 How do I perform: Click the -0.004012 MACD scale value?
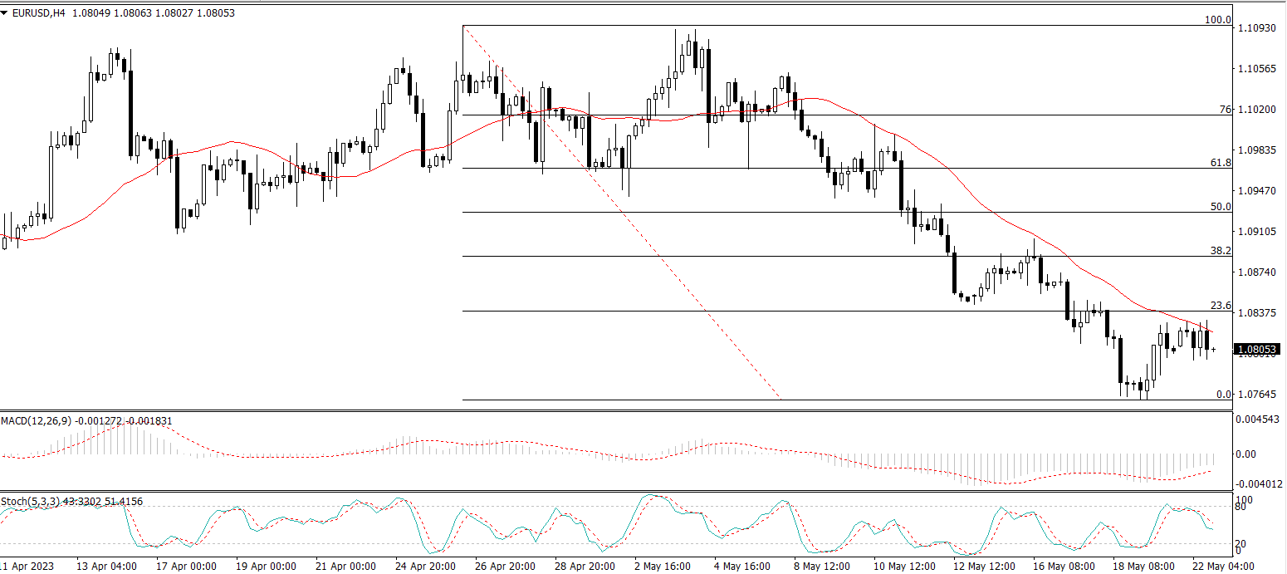point(1259,483)
